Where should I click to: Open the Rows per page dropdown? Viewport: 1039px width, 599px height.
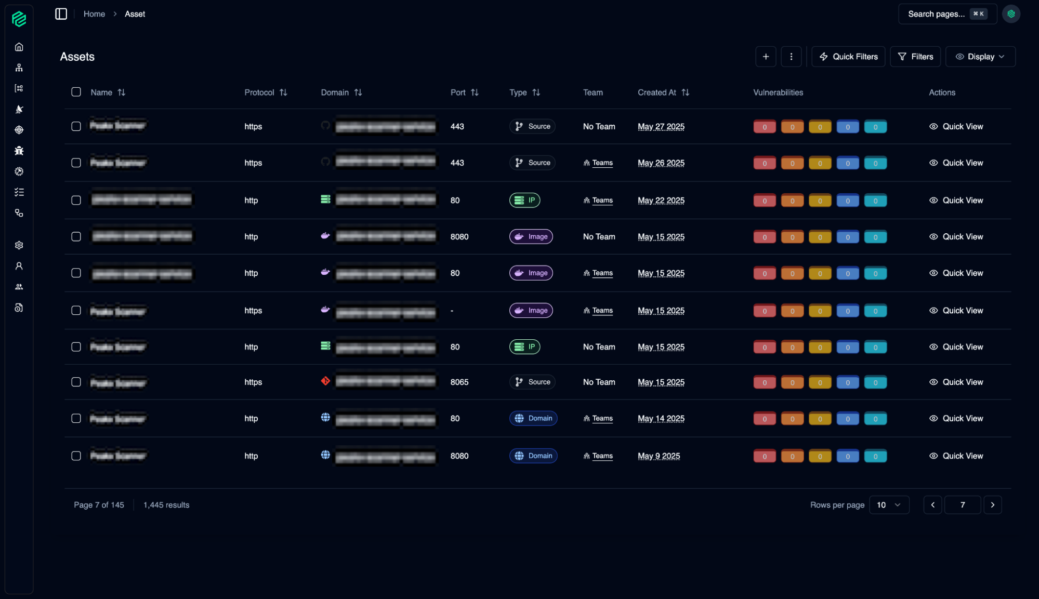coord(889,505)
